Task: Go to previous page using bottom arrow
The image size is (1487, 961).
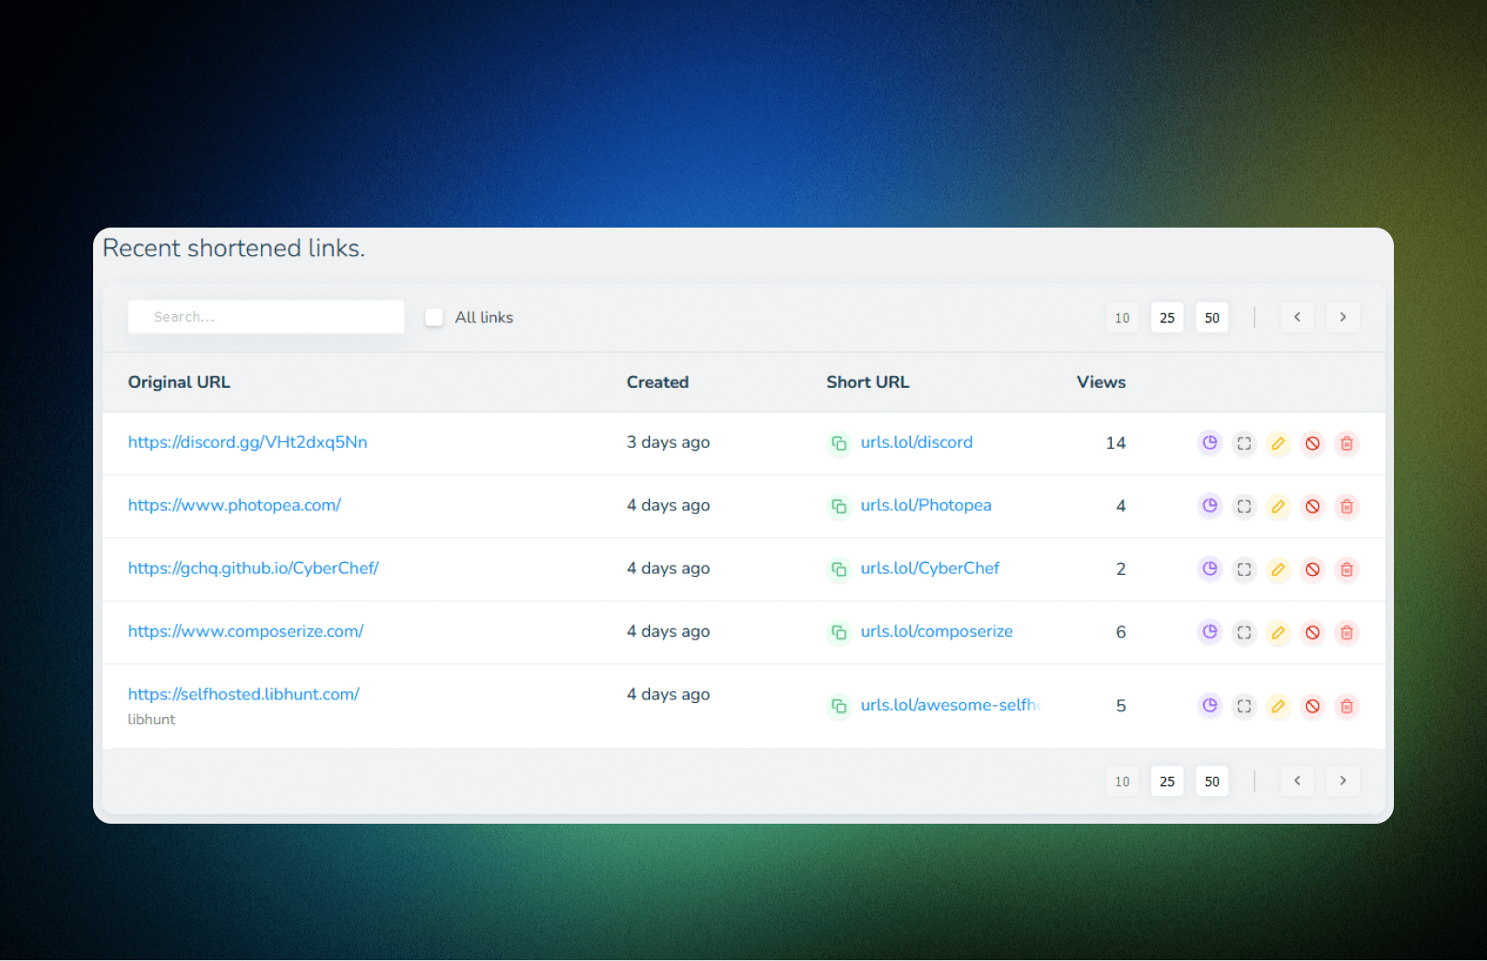Action: (1297, 780)
